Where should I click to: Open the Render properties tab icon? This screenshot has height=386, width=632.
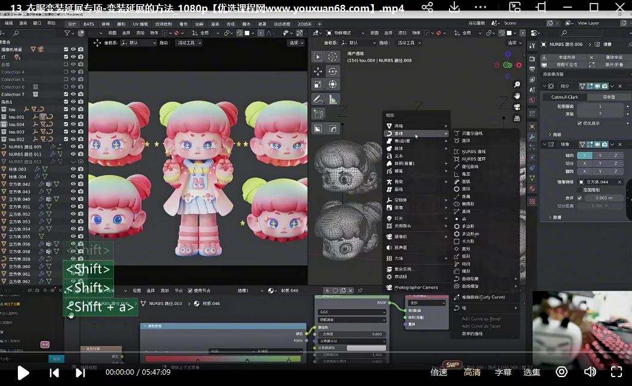tap(532, 59)
